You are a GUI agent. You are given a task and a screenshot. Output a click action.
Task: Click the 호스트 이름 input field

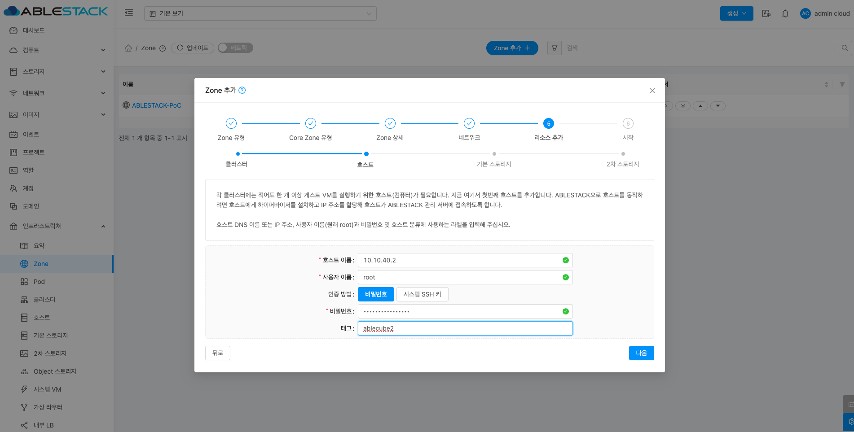tap(465, 260)
